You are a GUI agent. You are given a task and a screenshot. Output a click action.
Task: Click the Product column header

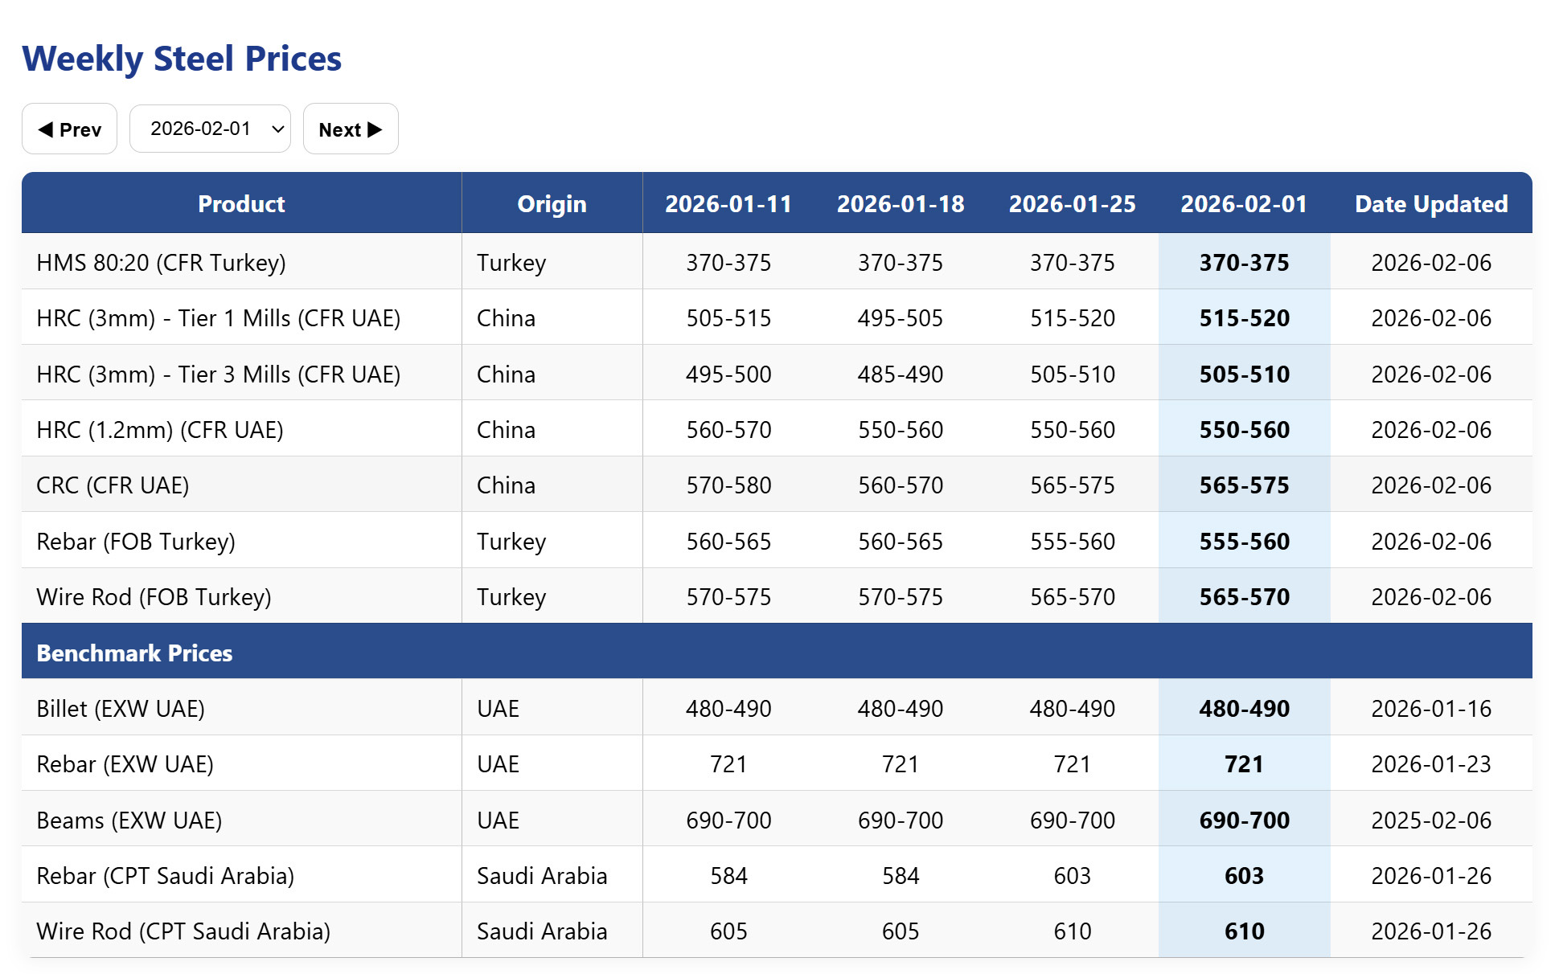241,204
